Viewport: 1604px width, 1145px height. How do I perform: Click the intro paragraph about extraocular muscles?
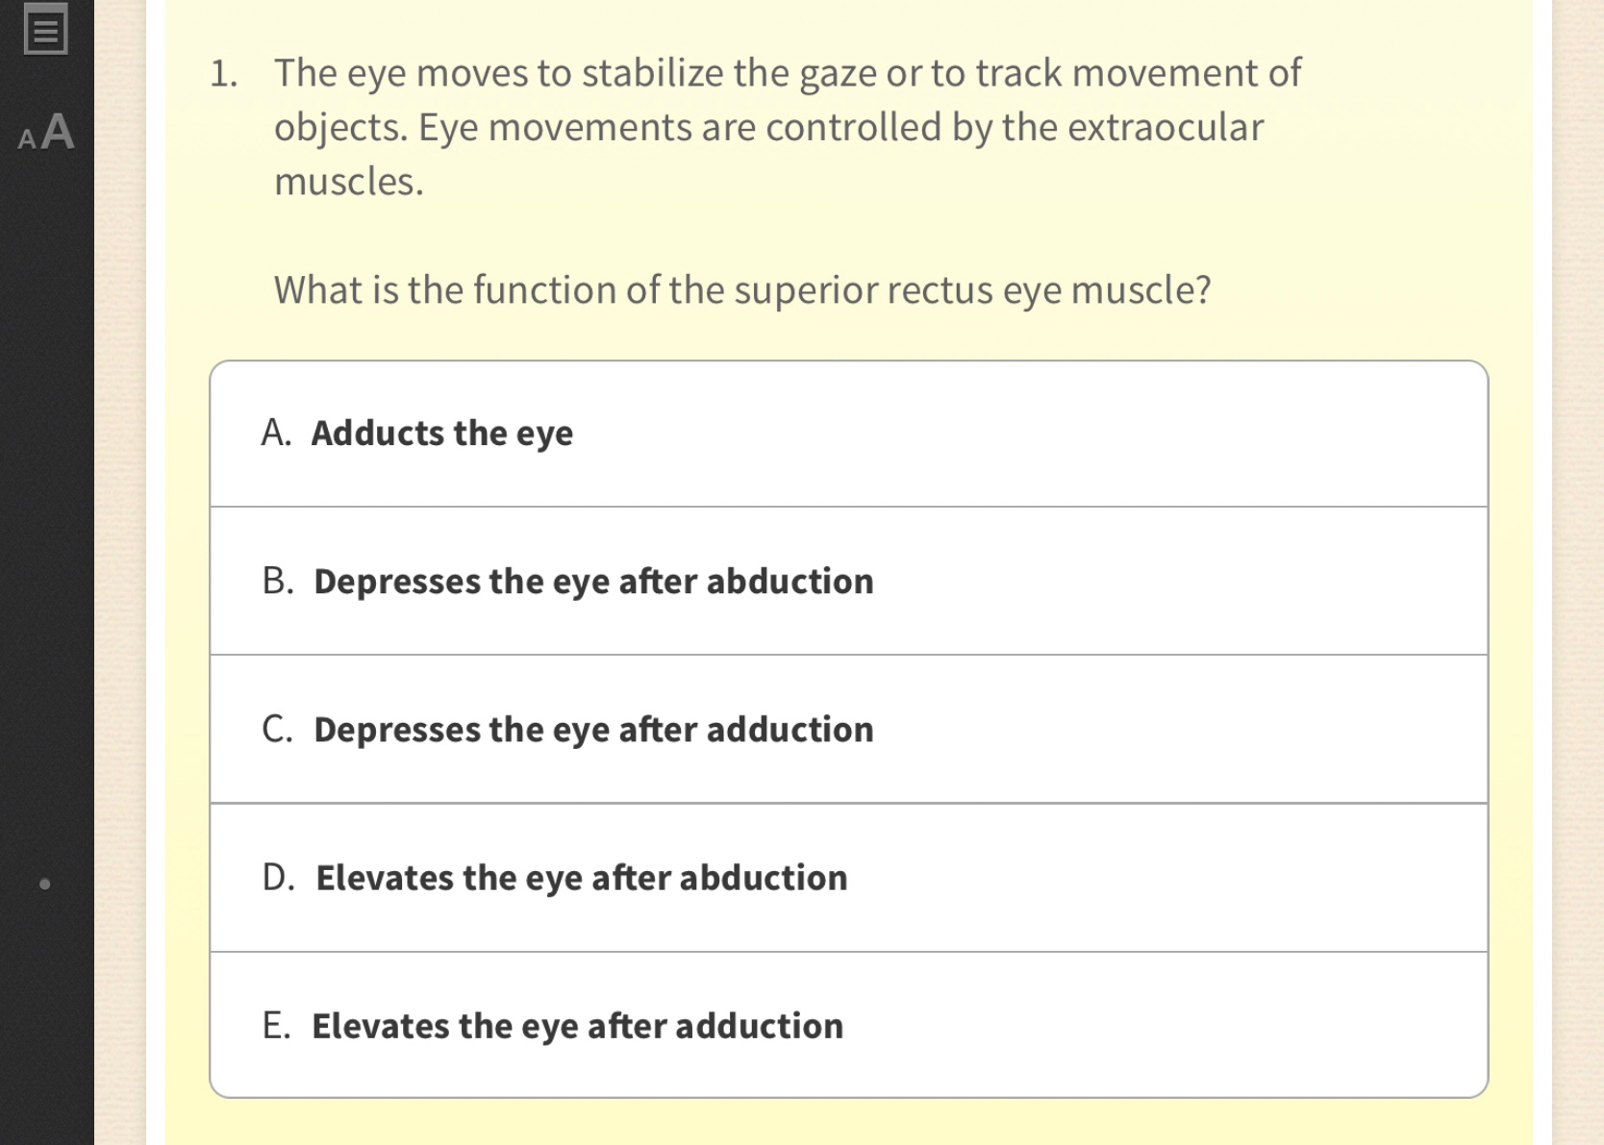[788, 127]
